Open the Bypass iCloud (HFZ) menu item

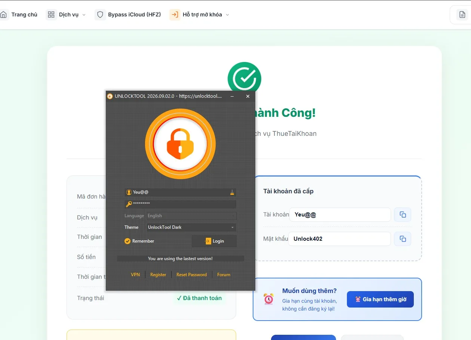135,15
